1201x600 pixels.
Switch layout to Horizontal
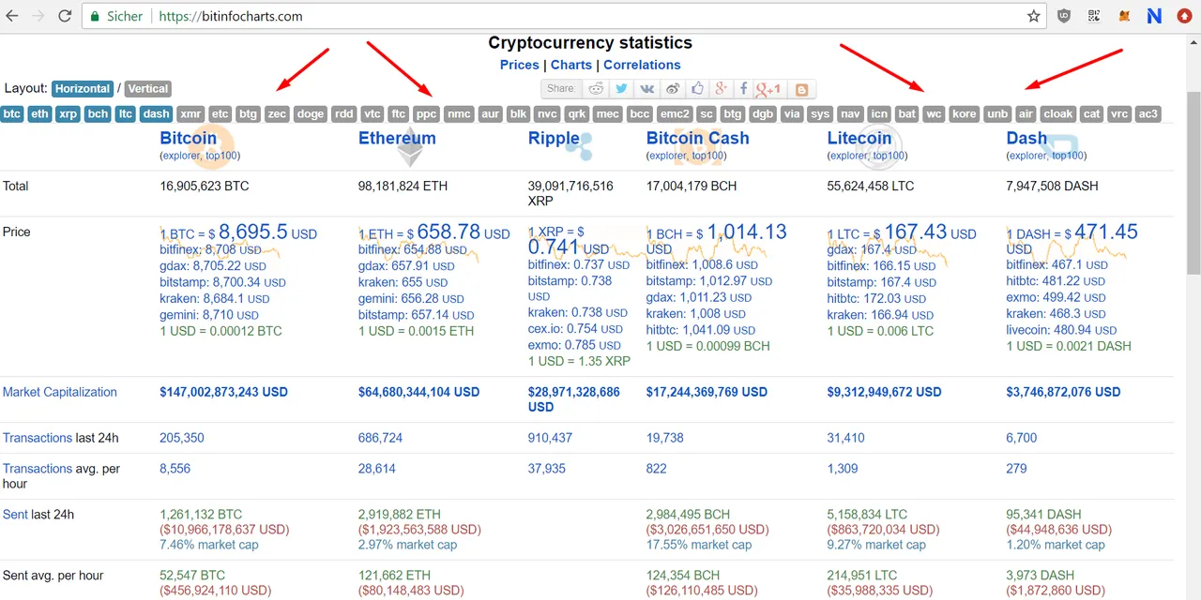pyautogui.click(x=83, y=89)
